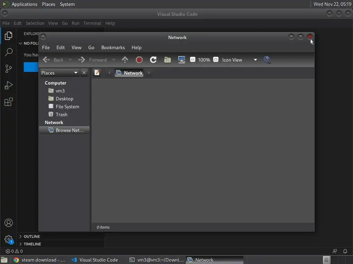Select Browse Network in Places sidebar

[x=64, y=130]
